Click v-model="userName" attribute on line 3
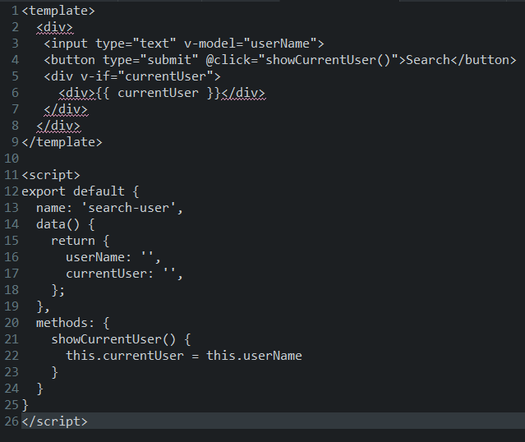The image size is (525, 442). 251,44
